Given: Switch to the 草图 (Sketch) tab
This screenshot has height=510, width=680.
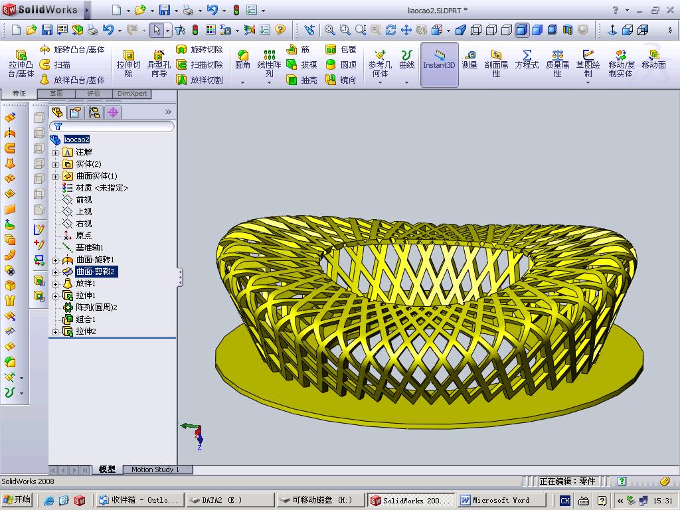Looking at the screenshot, I should (x=56, y=93).
